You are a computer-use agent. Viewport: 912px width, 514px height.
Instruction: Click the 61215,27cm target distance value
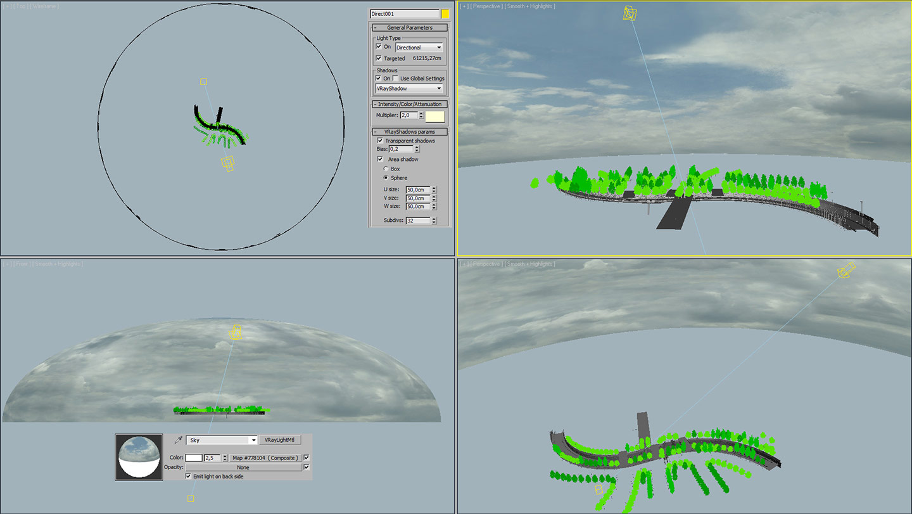click(x=427, y=58)
